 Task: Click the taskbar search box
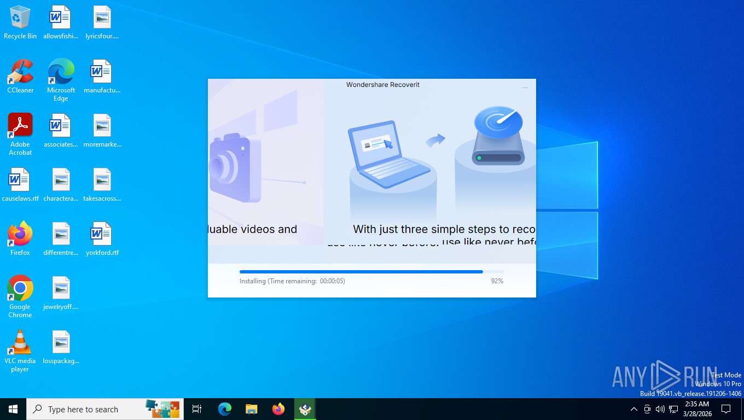(x=105, y=409)
